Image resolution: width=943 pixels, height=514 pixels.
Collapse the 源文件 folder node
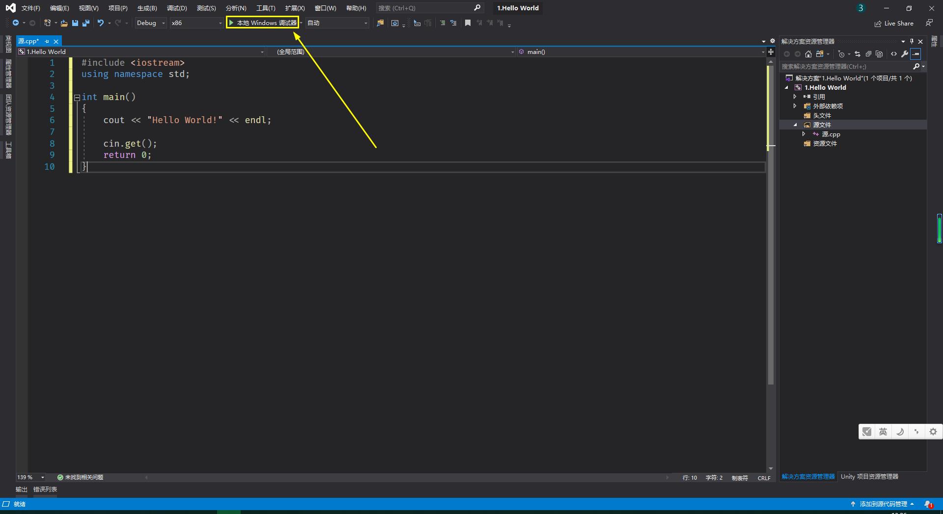795,125
